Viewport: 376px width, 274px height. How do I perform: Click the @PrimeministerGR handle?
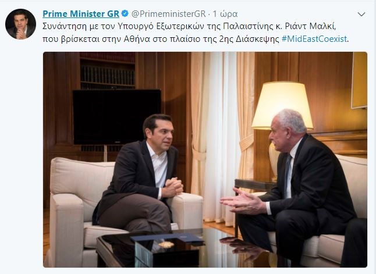[x=169, y=14]
